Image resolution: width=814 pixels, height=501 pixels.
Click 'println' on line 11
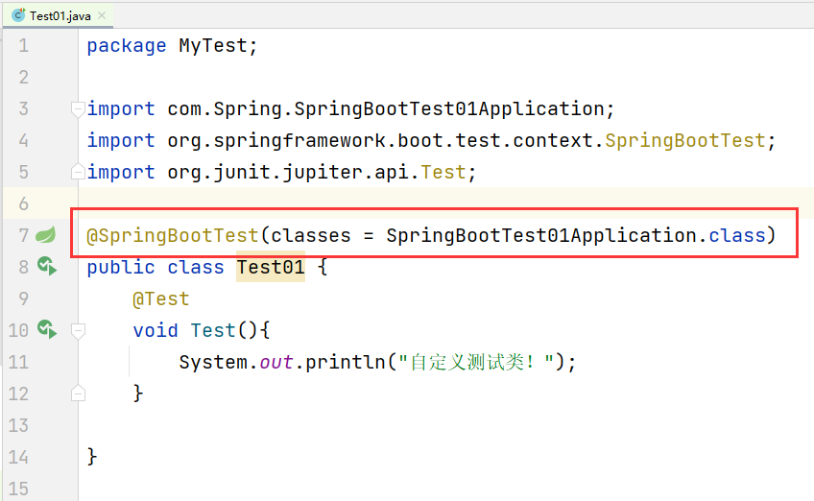pos(345,362)
